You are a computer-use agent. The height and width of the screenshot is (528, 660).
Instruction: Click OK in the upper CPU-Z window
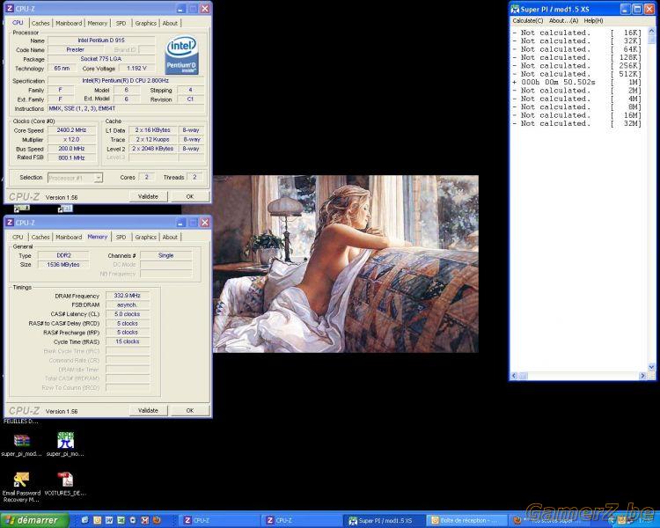(x=190, y=196)
